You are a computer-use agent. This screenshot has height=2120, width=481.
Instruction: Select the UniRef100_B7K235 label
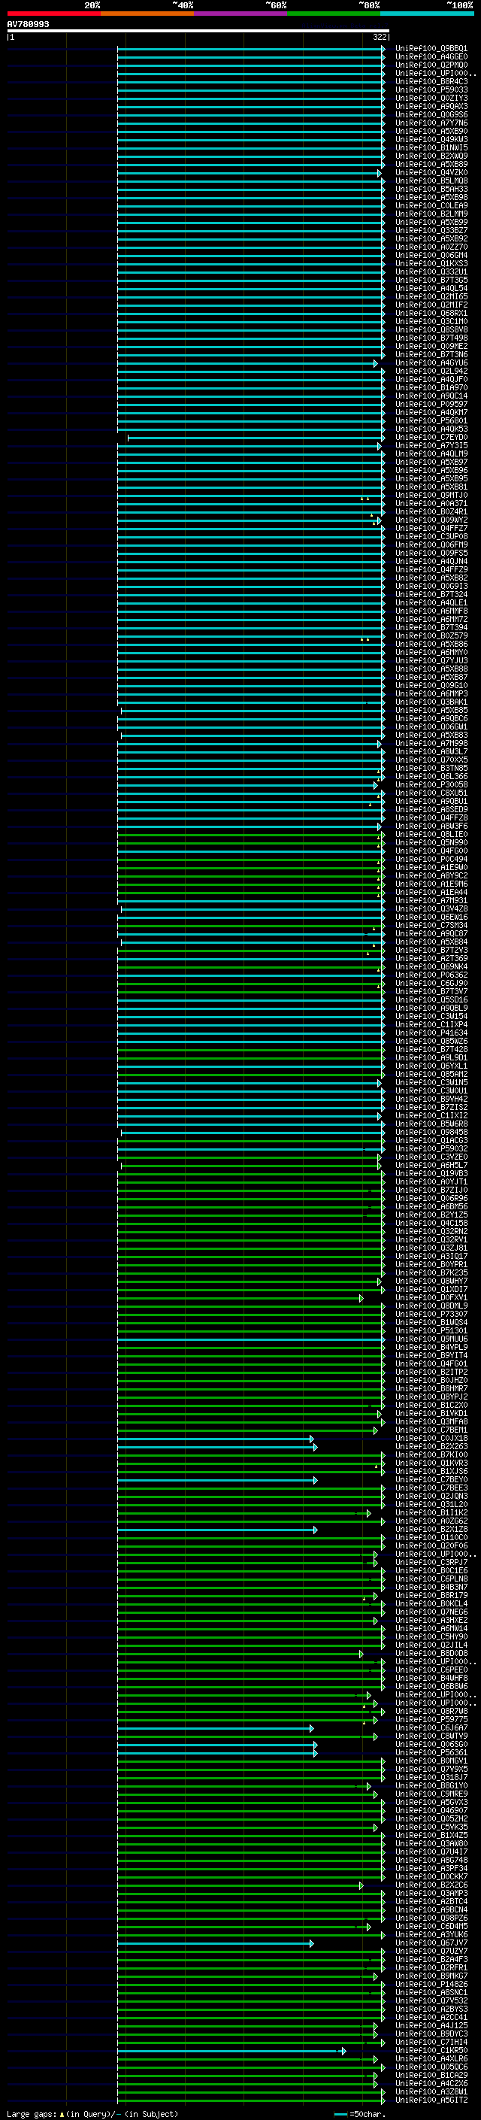click(x=431, y=1272)
